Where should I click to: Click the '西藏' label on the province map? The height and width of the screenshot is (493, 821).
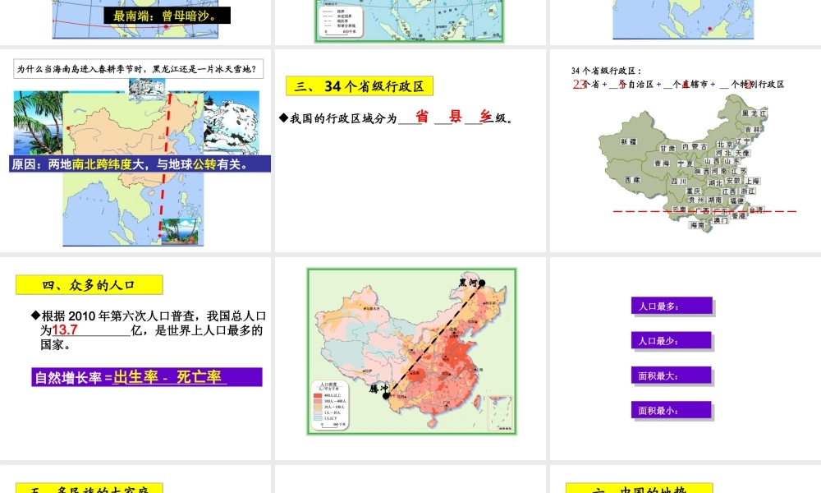click(x=632, y=180)
